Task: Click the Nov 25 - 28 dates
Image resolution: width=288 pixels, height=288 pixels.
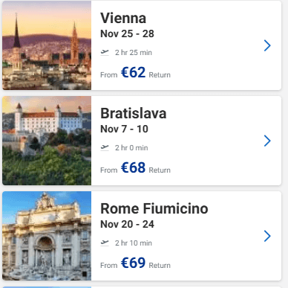Action: [127, 33]
